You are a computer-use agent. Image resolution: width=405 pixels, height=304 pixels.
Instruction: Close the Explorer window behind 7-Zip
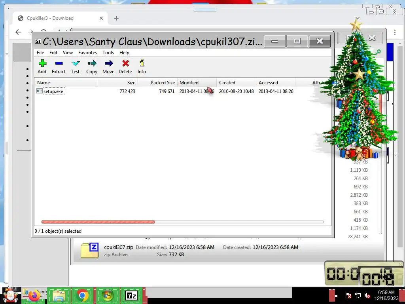coord(372,38)
